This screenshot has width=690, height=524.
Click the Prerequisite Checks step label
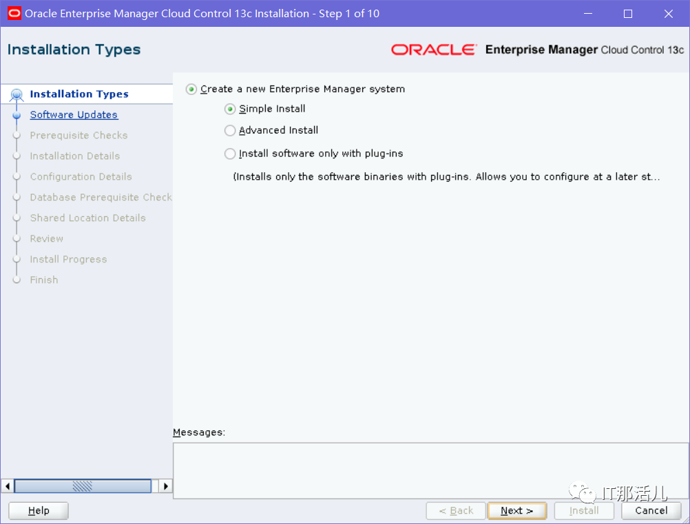pos(79,136)
